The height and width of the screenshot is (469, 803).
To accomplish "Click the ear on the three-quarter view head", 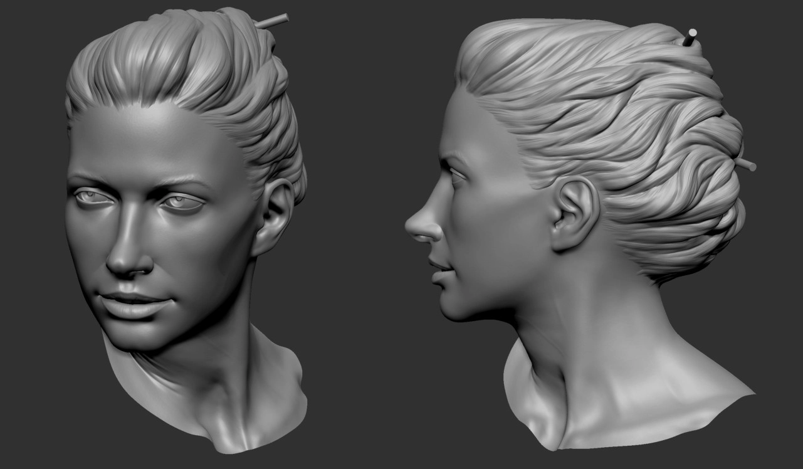I will (275, 215).
